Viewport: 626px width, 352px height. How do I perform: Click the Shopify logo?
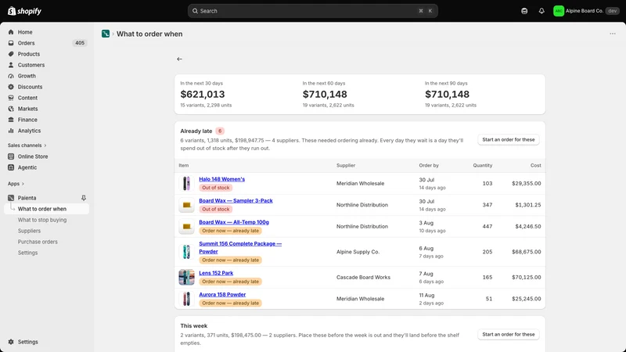click(24, 11)
